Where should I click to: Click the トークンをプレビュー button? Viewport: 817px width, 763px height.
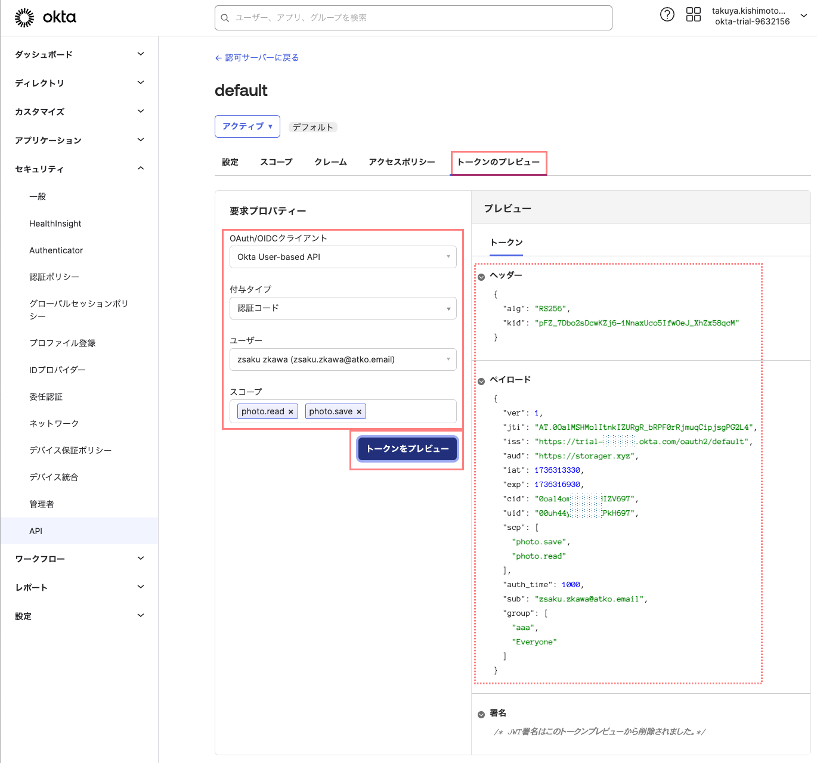pos(407,449)
